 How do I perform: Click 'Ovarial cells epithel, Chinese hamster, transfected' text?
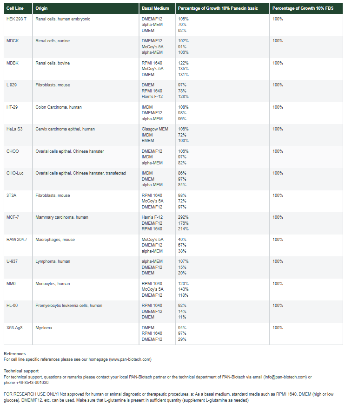point(80,173)
